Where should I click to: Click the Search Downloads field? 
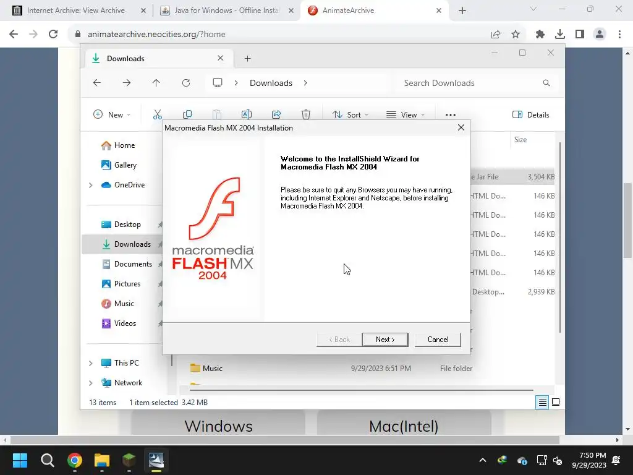pos(477,83)
